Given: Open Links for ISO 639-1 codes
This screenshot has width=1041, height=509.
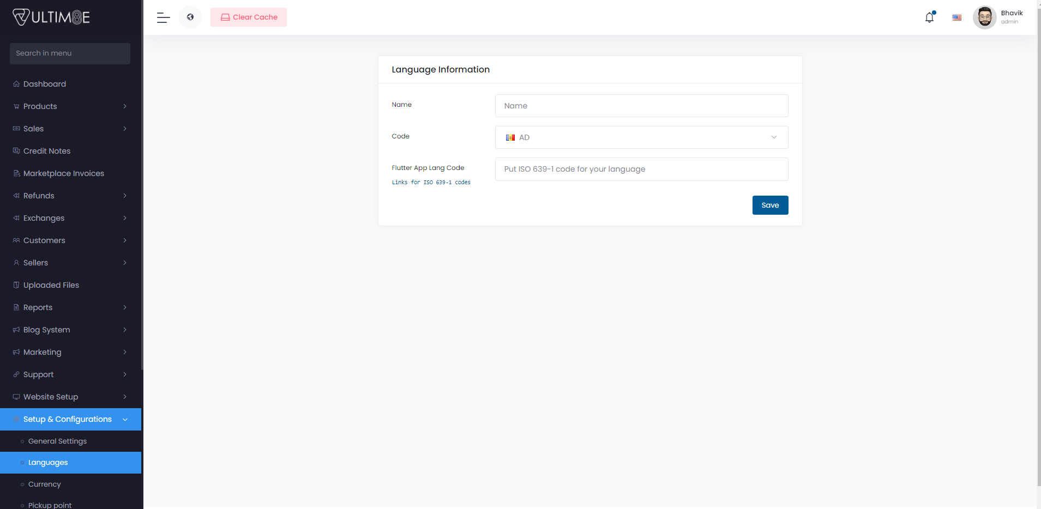Looking at the screenshot, I should (x=431, y=183).
